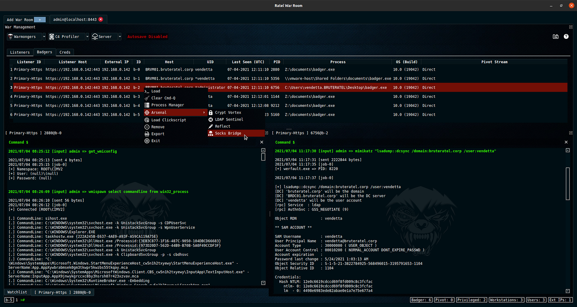Screen dimensions: 577x307
Task: Click the Export CSV file icon
Action: tap(147, 134)
